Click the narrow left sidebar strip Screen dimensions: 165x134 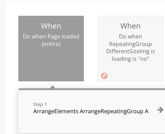pos(2,68)
